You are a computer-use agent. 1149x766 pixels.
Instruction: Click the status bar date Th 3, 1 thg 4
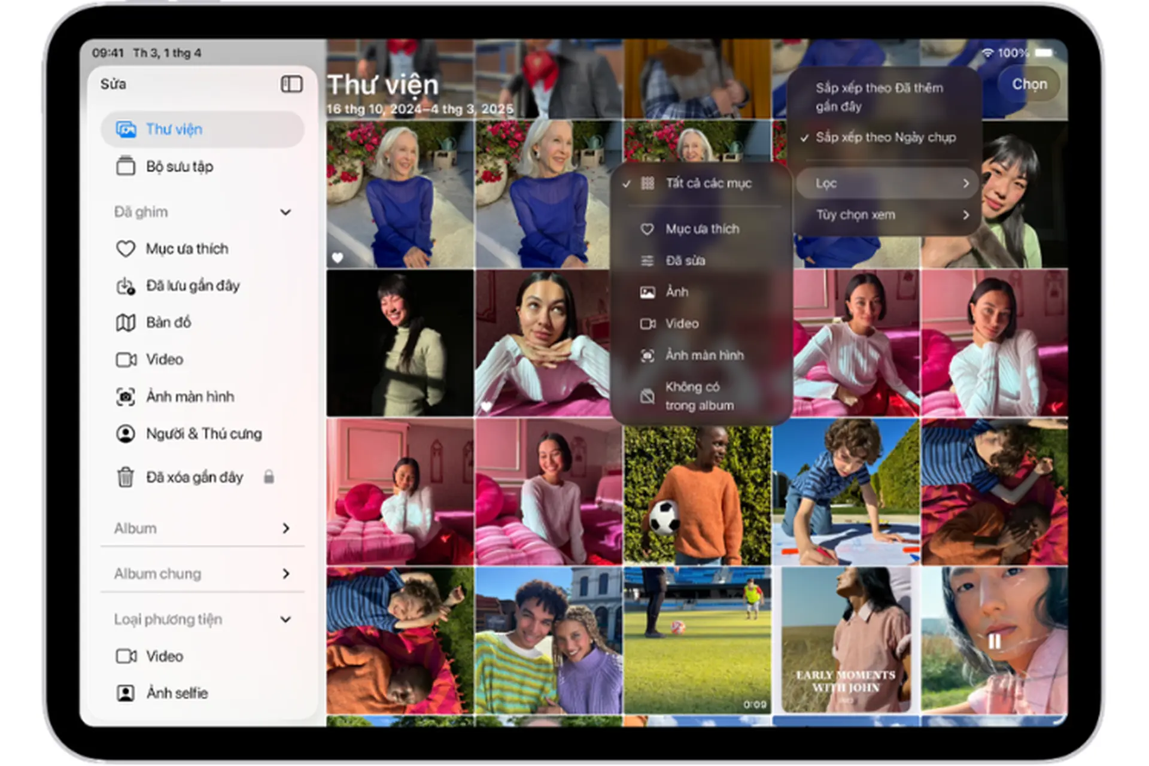(167, 53)
